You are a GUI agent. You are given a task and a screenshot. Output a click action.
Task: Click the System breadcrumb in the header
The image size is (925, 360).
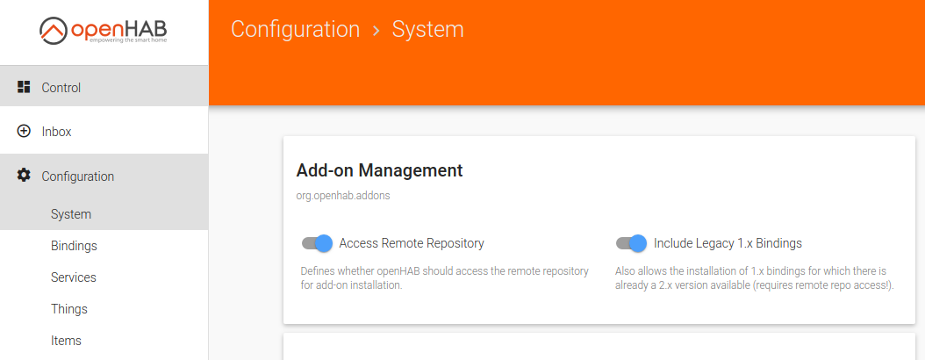coord(427,30)
